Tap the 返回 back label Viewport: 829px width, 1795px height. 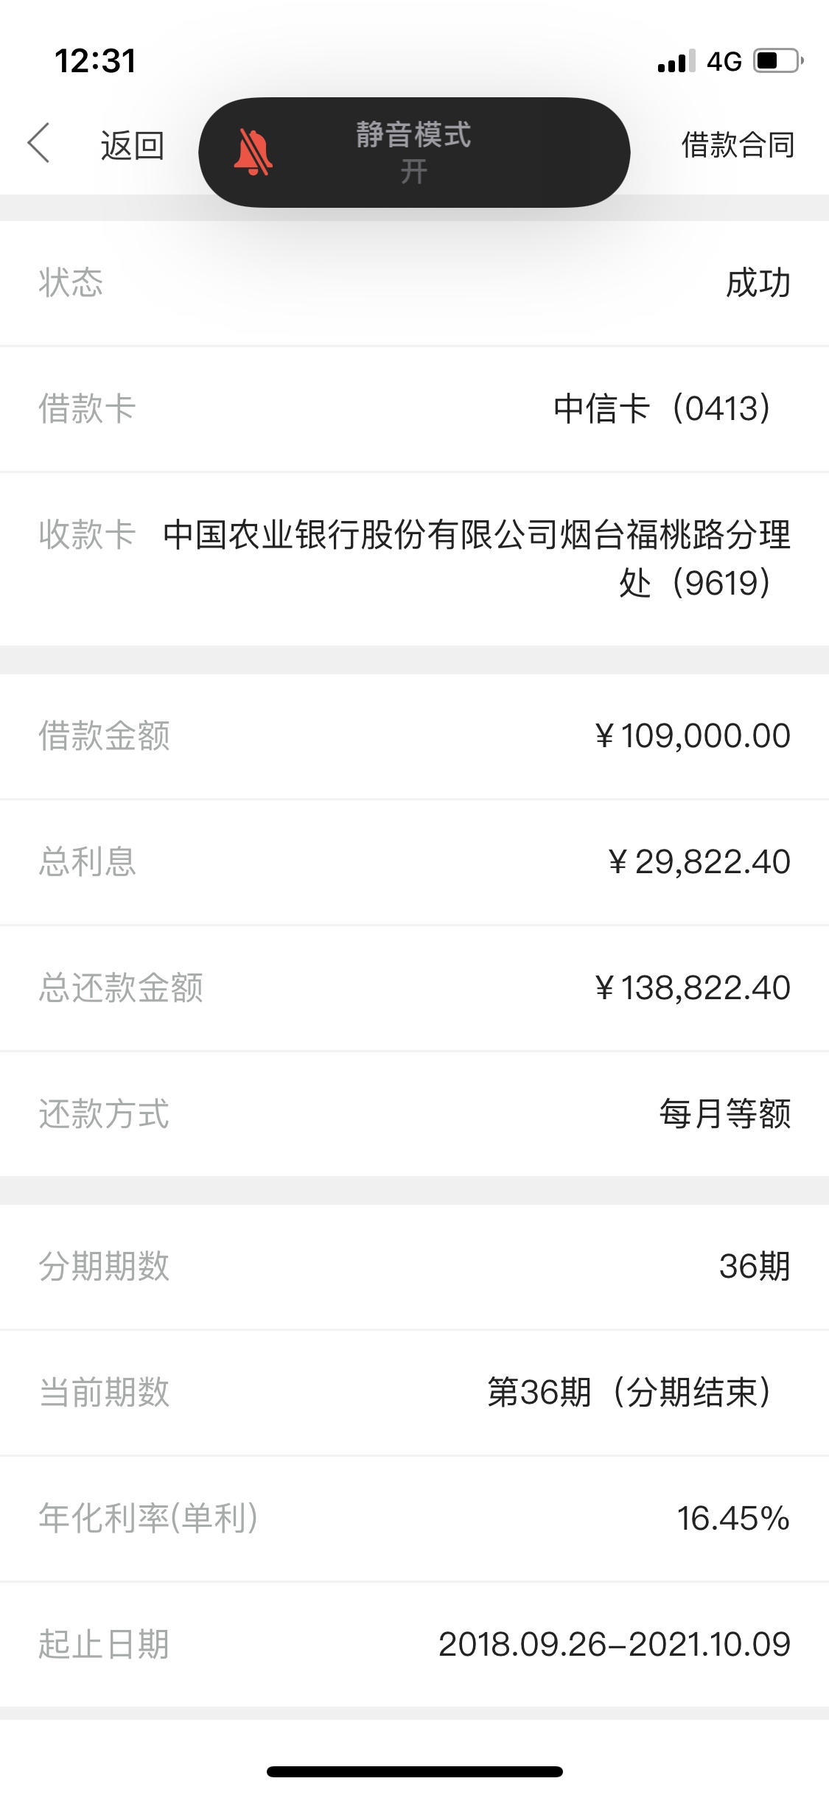click(133, 145)
